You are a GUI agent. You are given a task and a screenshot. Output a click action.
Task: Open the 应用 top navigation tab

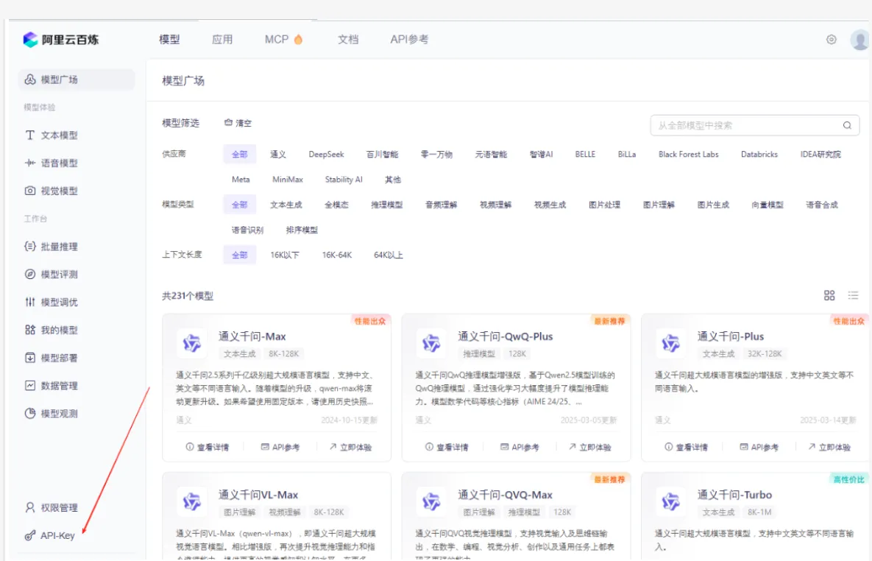(222, 40)
